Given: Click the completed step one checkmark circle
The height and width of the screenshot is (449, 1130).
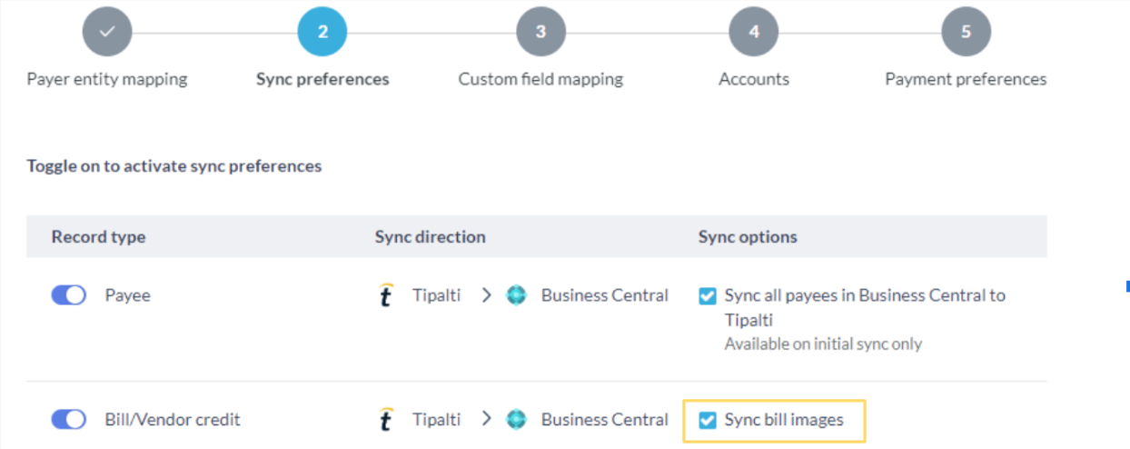Looking at the screenshot, I should click(107, 32).
